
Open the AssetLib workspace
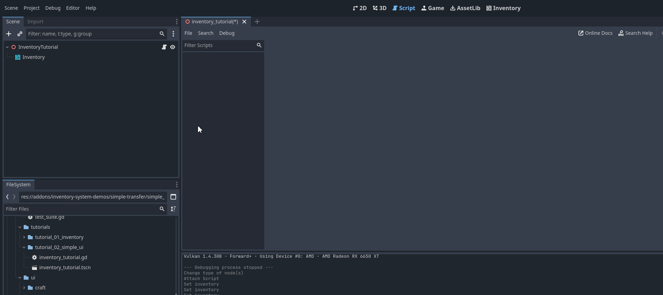[465, 8]
